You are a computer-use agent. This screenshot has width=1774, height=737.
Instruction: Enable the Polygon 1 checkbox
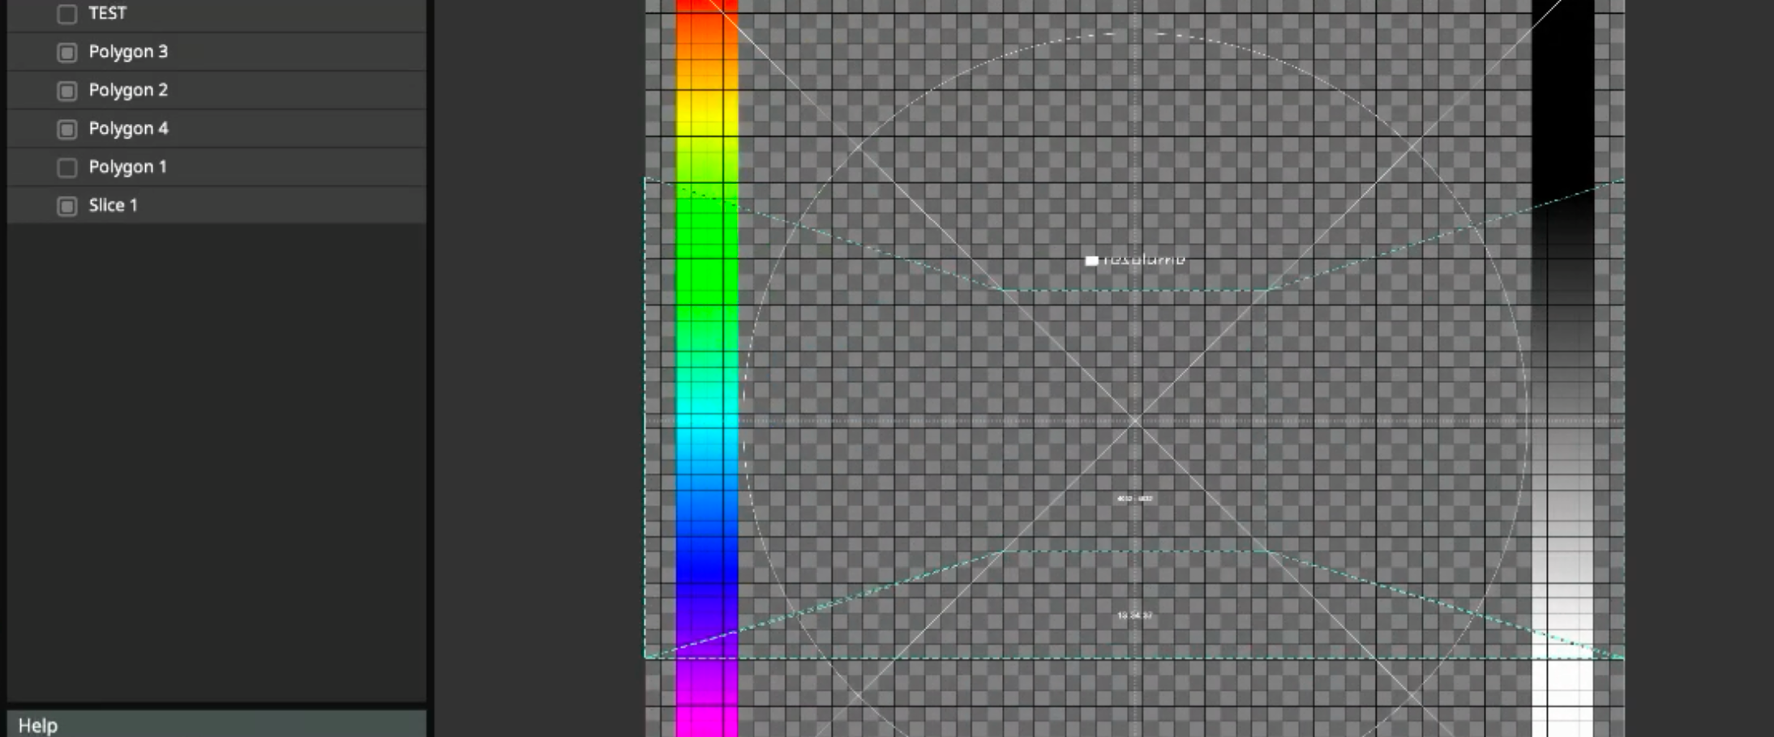tap(67, 168)
